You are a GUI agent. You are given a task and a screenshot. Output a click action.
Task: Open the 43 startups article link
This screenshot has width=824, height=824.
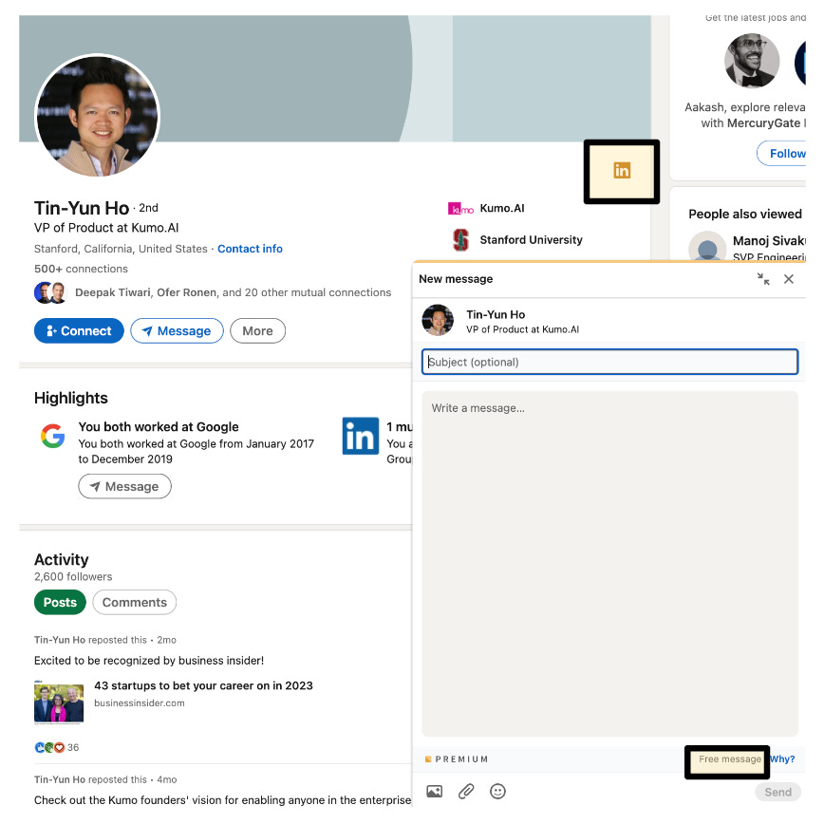tap(203, 685)
